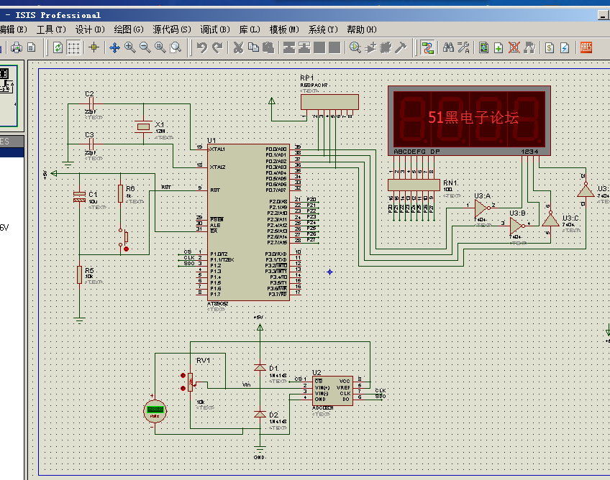Click the undo arrow
This screenshot has width=610, height=480.
coord(202,48)
